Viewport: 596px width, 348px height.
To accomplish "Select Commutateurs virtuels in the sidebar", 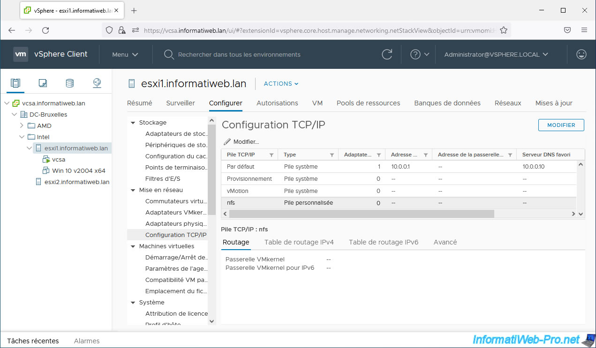I will click(176, 201).
